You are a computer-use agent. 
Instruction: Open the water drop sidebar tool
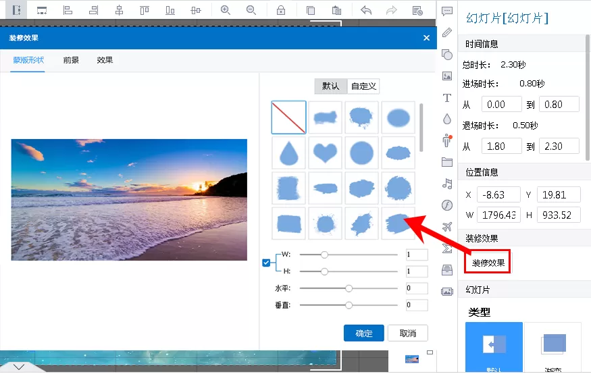447,119
